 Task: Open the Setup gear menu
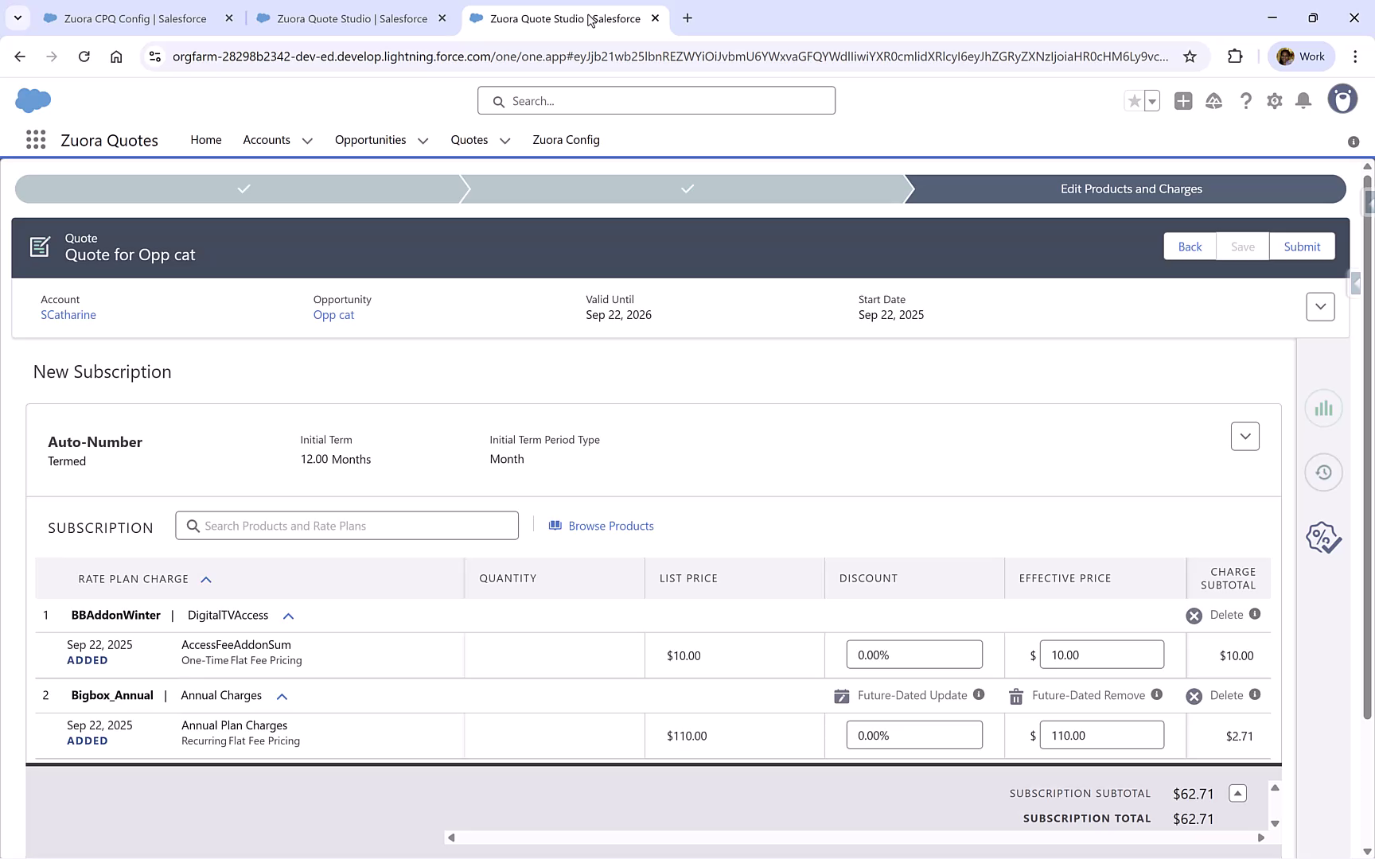click(1274, 101)
